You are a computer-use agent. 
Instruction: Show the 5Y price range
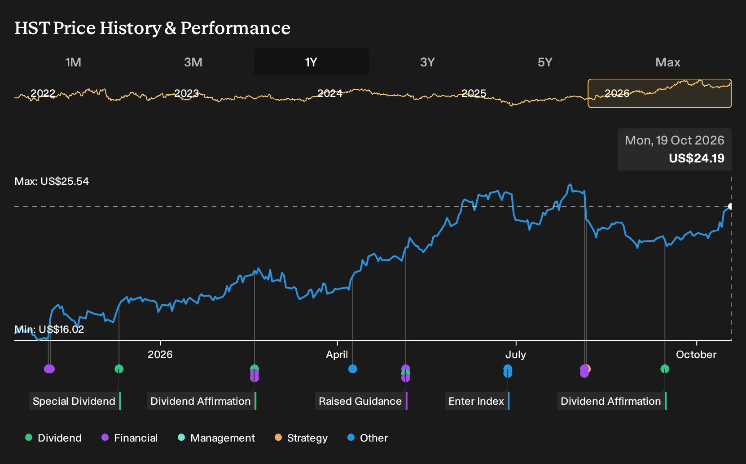click(x=545, y=62)
